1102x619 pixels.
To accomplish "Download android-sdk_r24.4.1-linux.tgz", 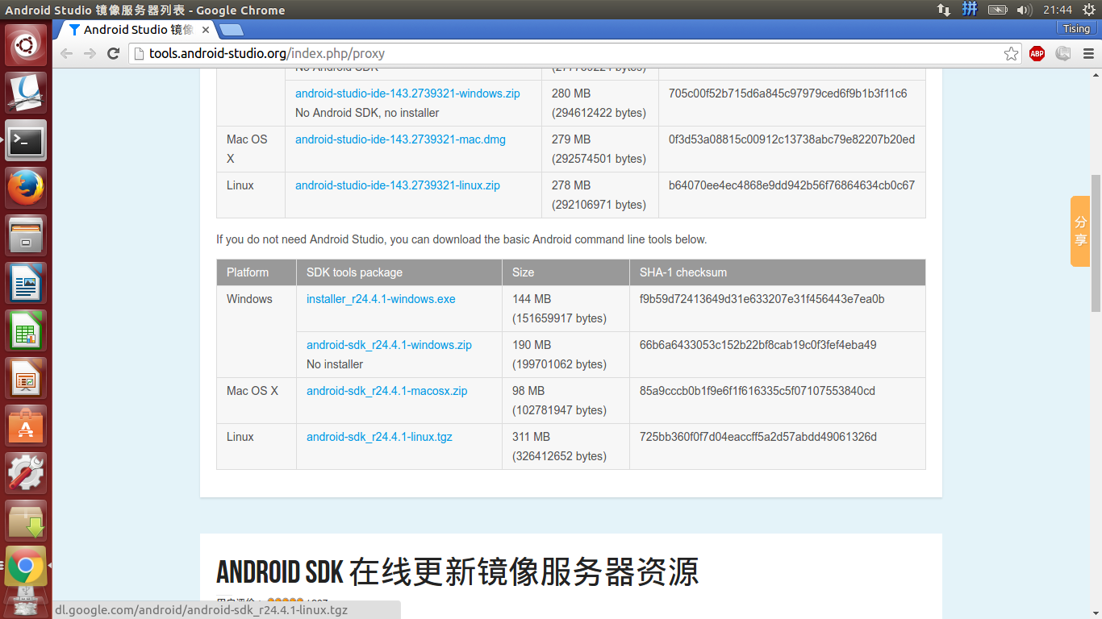I will 379,437.
